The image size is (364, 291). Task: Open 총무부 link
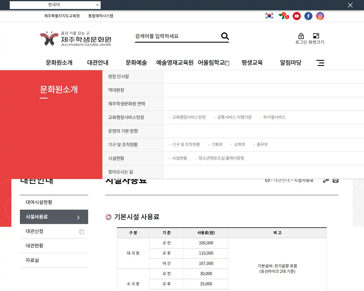262,145
